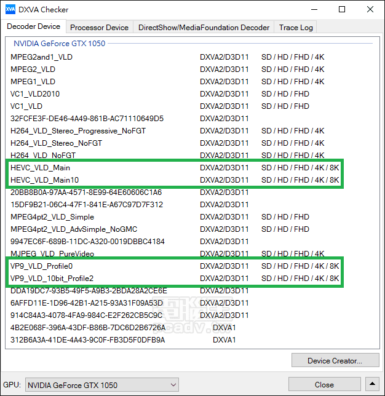The width and height of the screenshot is (385, 396).
Task: Select the MPEG4pt2_VLD_AdvSimple_NoGMC row
Action: click(193, 229)
